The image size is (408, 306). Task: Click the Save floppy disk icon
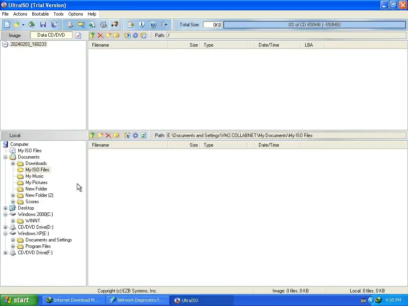(x=43, y=25)
